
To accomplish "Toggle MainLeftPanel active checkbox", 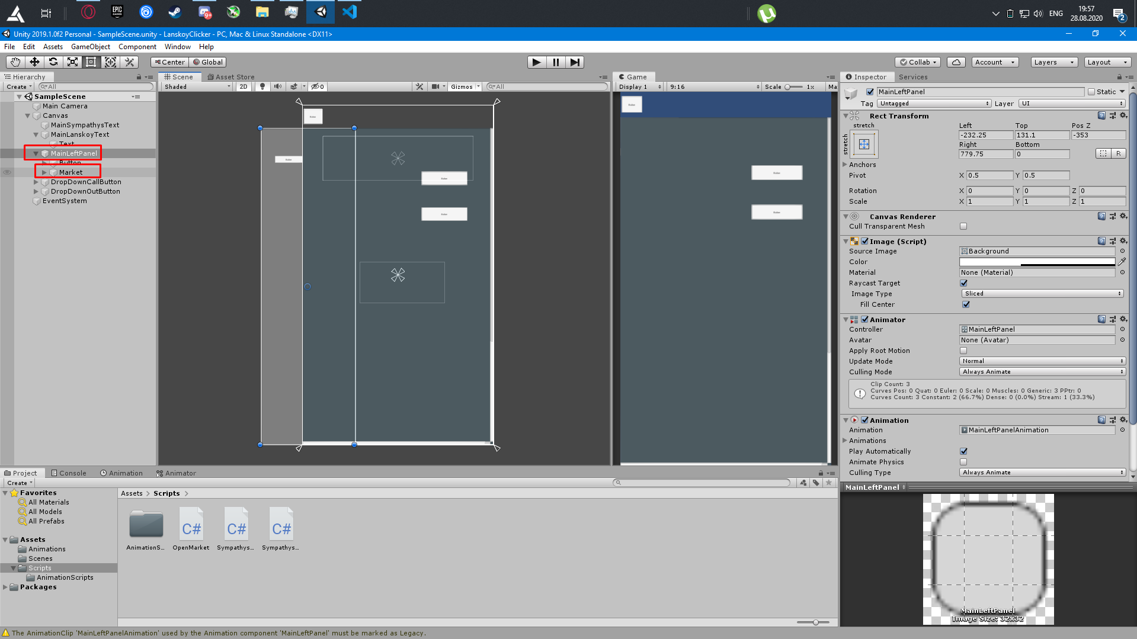I will [x=870, y=92].
